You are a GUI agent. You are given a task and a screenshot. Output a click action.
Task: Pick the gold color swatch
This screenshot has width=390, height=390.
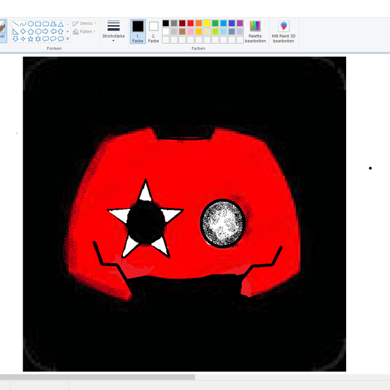(x=199, y=32)
